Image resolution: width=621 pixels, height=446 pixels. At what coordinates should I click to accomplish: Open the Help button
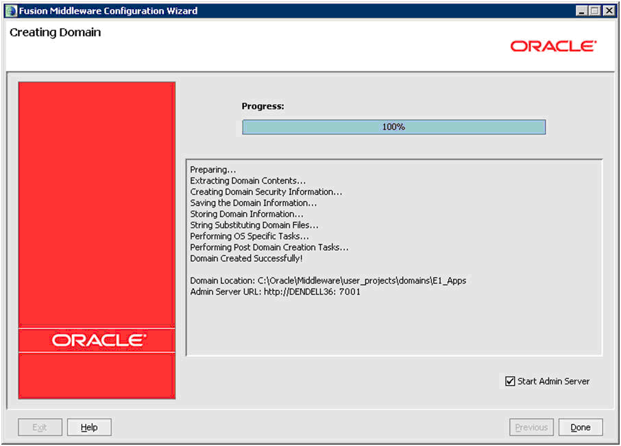pyautogui.click(x=89, y=427)
